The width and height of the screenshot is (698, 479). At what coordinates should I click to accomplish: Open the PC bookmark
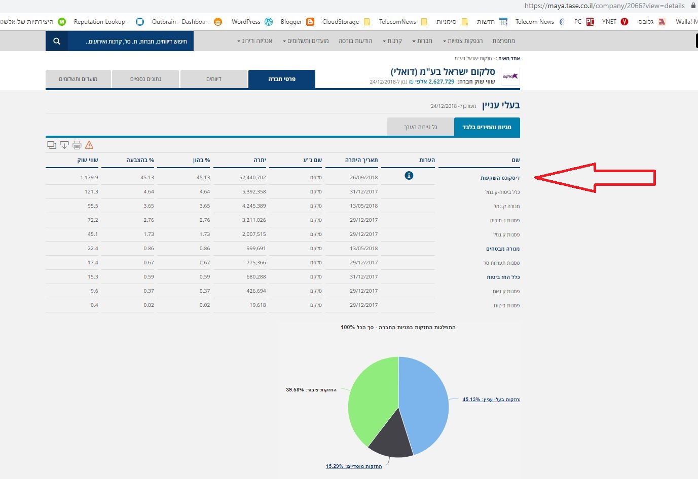click(584, 22)
